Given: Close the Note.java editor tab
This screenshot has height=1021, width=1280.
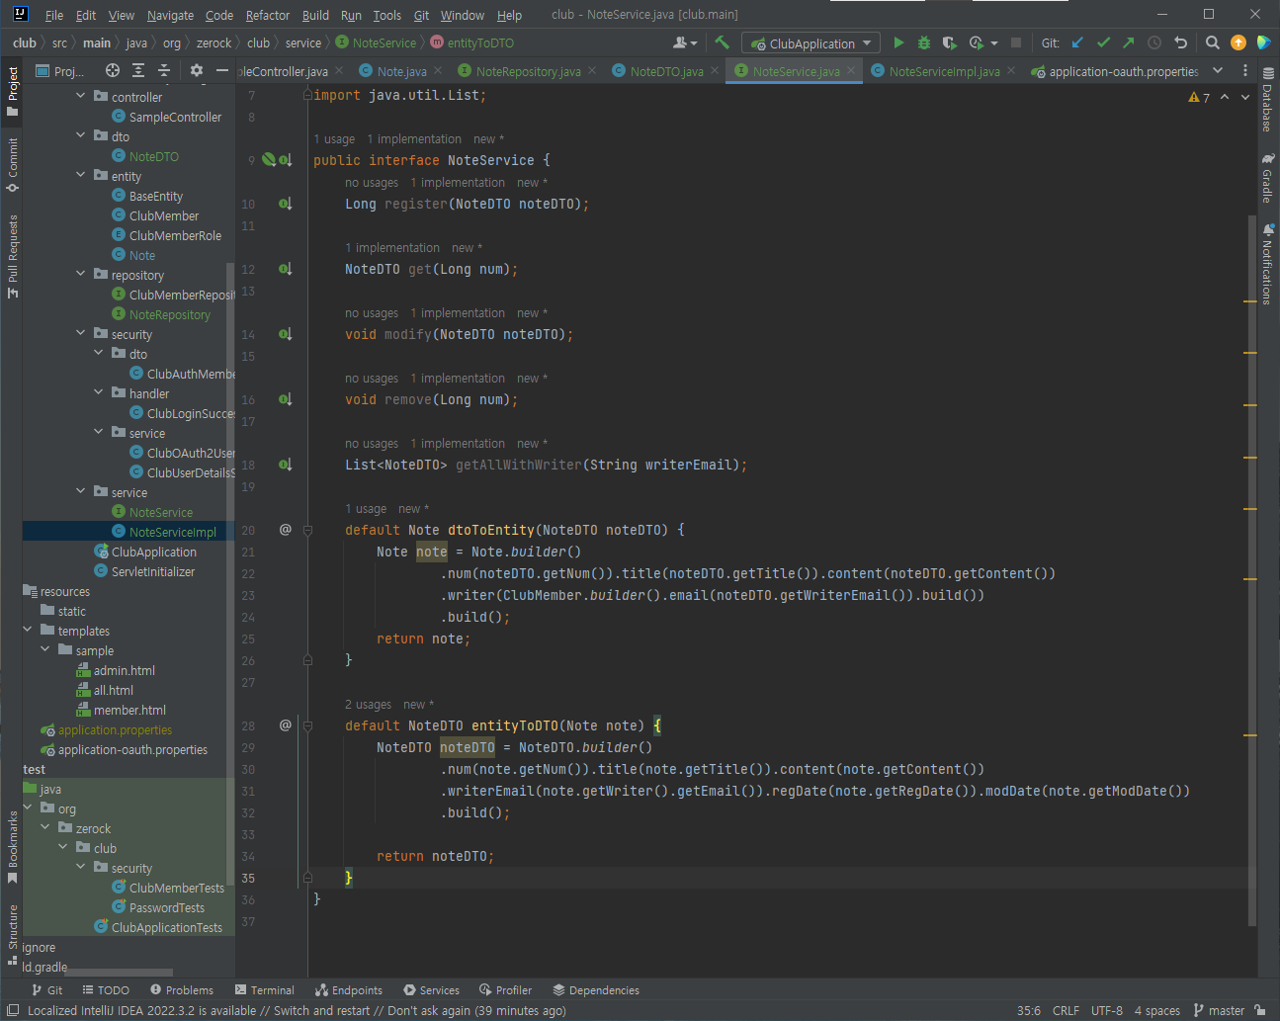Looking at the screenshot, I should [438, 70].
